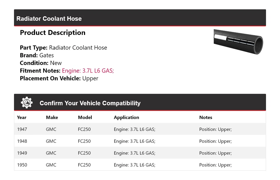Click Position: Upper note in 1950 row
280x180 pixels.
(x=215, y=165)
